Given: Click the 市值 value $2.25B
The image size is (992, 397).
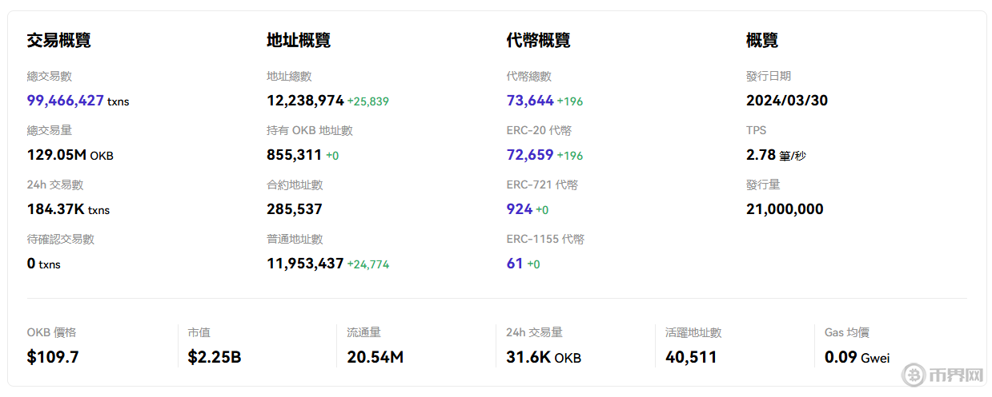Looking at the screenshot, I should (x=215, y=357).
